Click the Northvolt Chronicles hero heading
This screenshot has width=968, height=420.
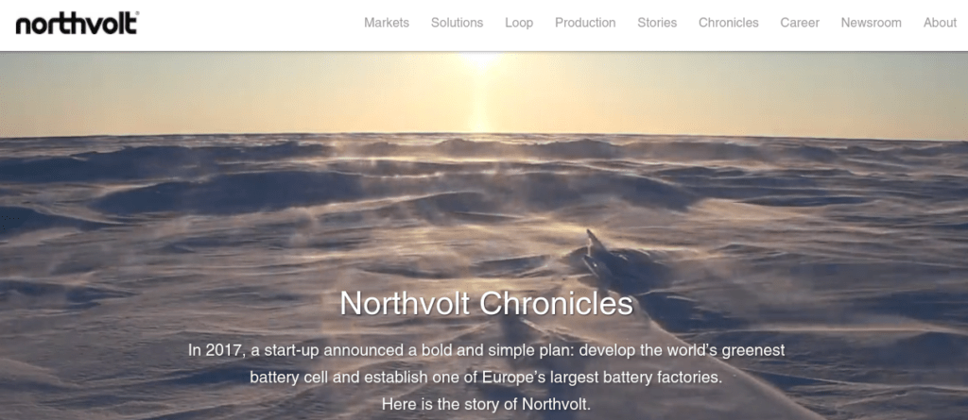click(x=487, y=303)
